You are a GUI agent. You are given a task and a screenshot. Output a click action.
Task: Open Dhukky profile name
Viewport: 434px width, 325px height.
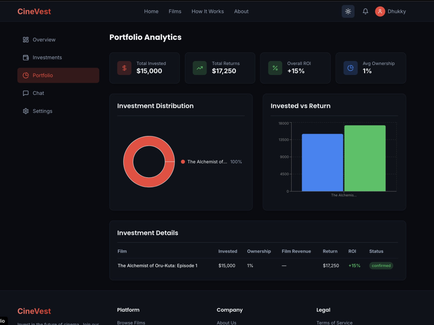point(397,11)
